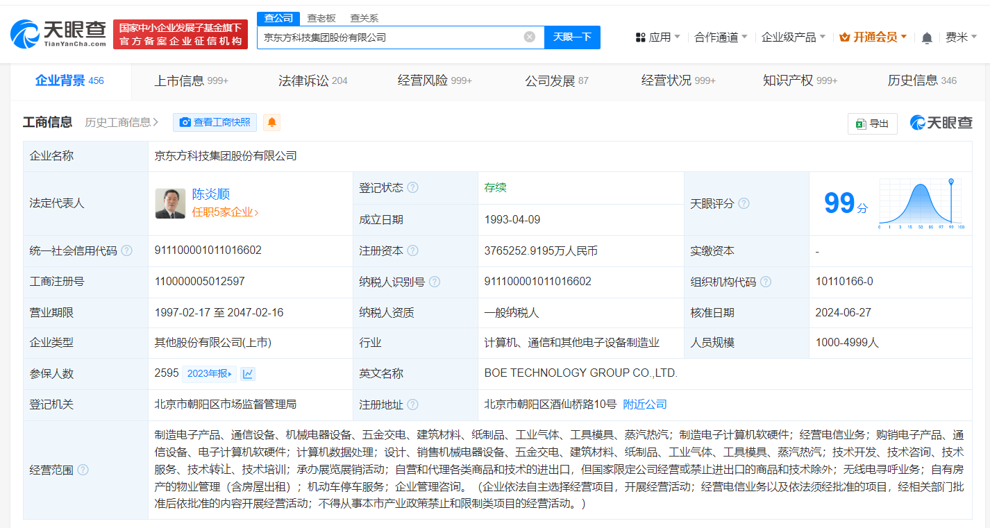
Task: Click the orange monitoring bell icon beside 查看工商快照
Action: (x=271, y=122)
